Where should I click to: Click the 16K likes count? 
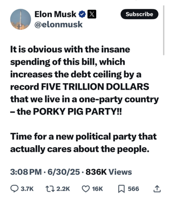97,189
